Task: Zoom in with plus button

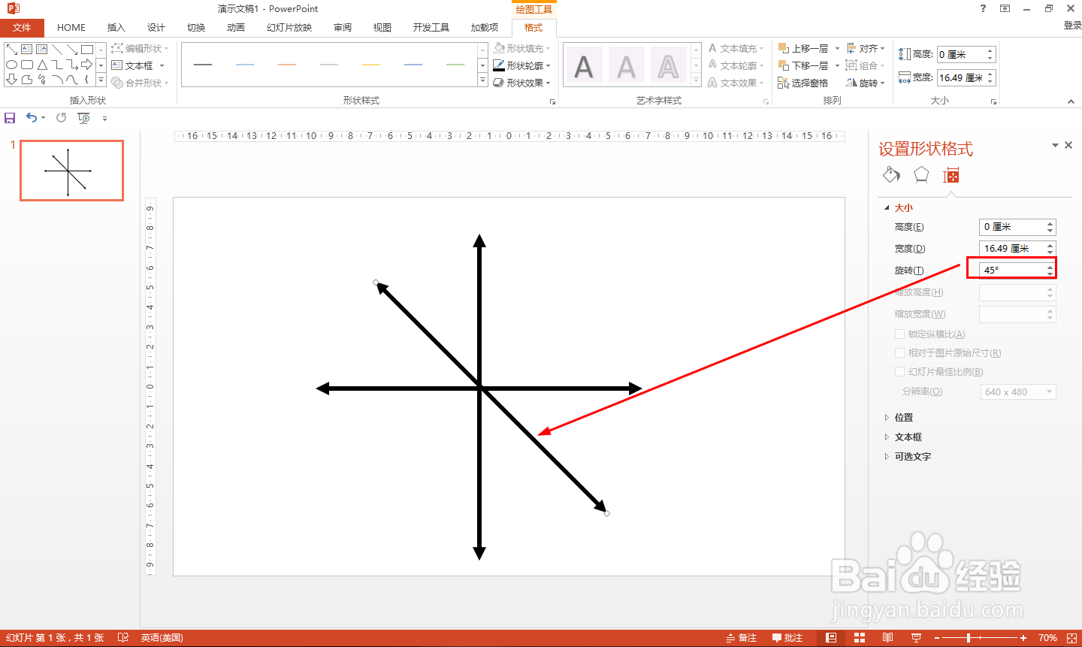Action: click(1023, 638)
